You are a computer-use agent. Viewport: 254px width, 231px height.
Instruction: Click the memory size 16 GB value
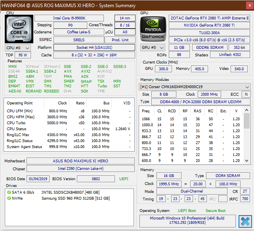click(169, 176)
